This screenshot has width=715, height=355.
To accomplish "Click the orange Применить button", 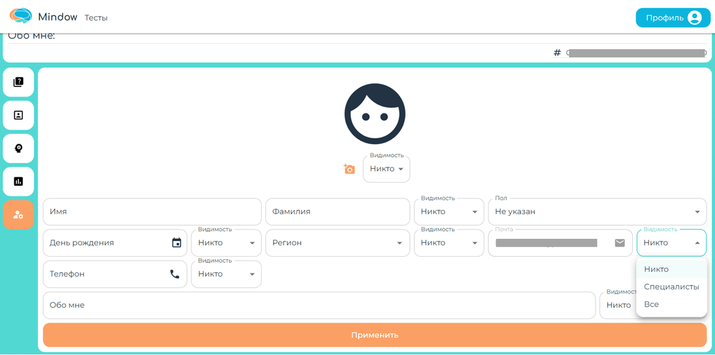I will [375, 335].
